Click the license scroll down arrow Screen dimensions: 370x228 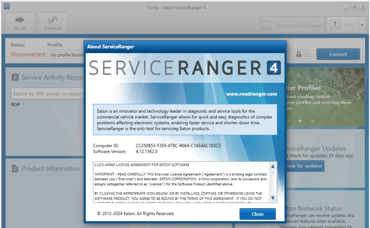[x=272, y=198]
